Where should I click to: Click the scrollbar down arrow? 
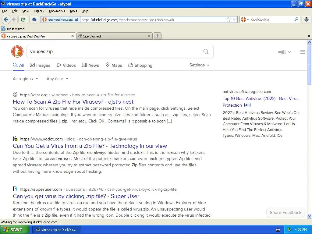[x=309, y=216]
